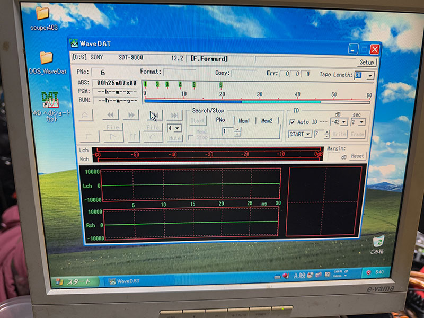The image size is (424, 318).
Task: Click the Margin Reset button
Action: point(357,156)
